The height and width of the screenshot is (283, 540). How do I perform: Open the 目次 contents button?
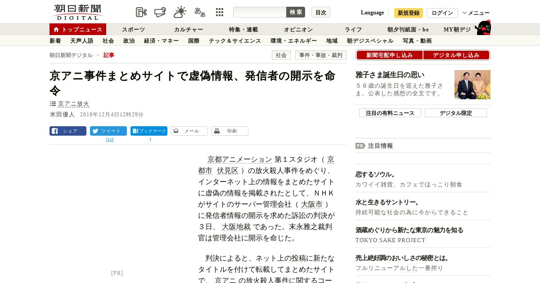tap(321, 12)
